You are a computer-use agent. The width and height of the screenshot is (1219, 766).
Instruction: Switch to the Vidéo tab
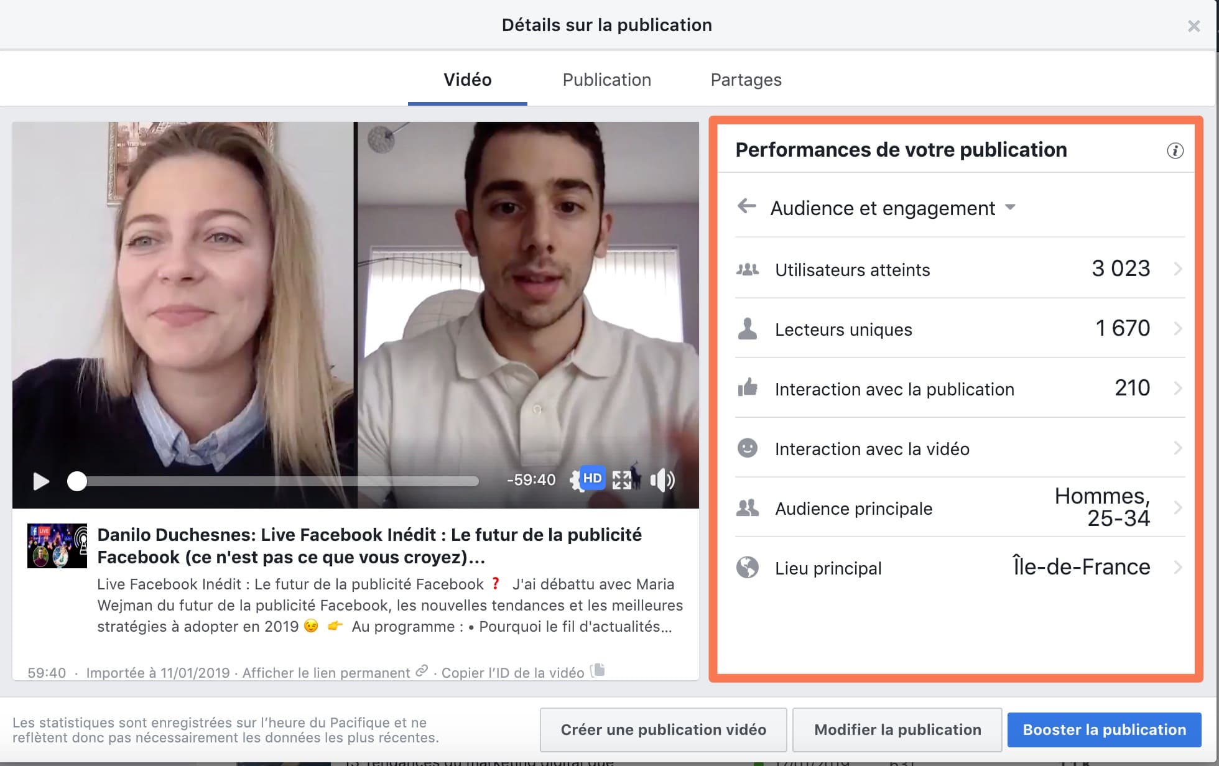[468, 80]
